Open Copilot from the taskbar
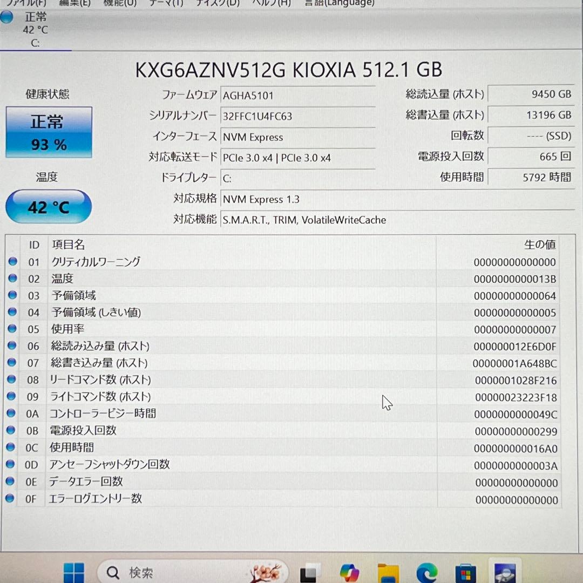The width and height of the screenshot is (583, 583). [x=349, y=571]
